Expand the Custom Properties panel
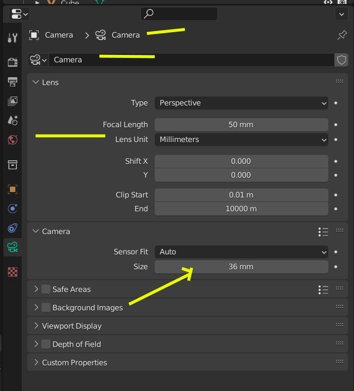This screenshot has height=391, width=354. tap(36, 362)
